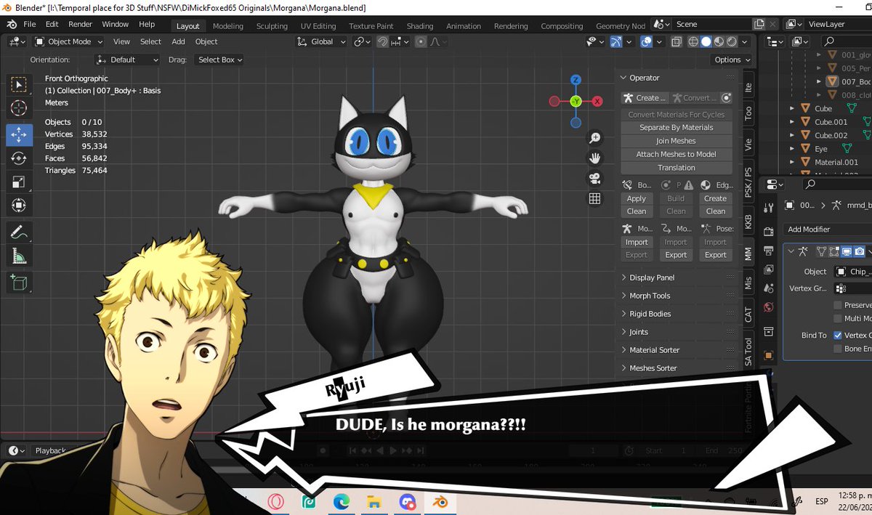The width and height of the screenshot is (872, 515).
Task: Switch to the UV Editing workspace tab
Action: click(x=318, y=26)
